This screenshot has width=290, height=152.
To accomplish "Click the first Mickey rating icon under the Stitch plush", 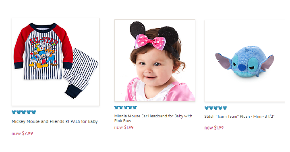I will 207,108.
